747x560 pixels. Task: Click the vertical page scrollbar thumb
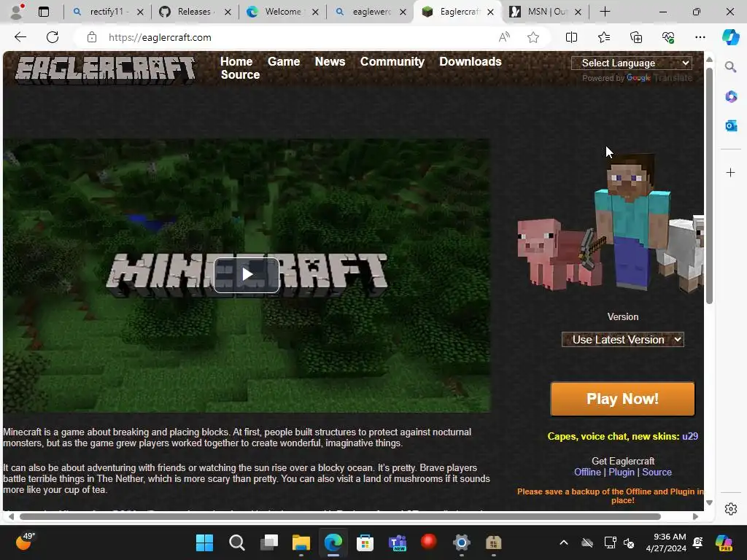709,186
